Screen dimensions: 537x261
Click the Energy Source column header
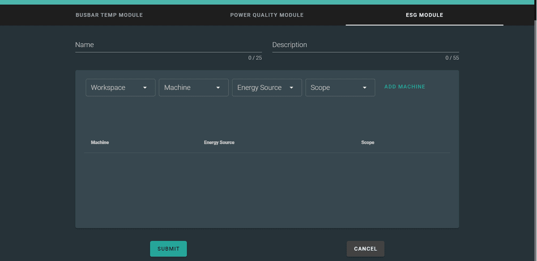point(219,142)
